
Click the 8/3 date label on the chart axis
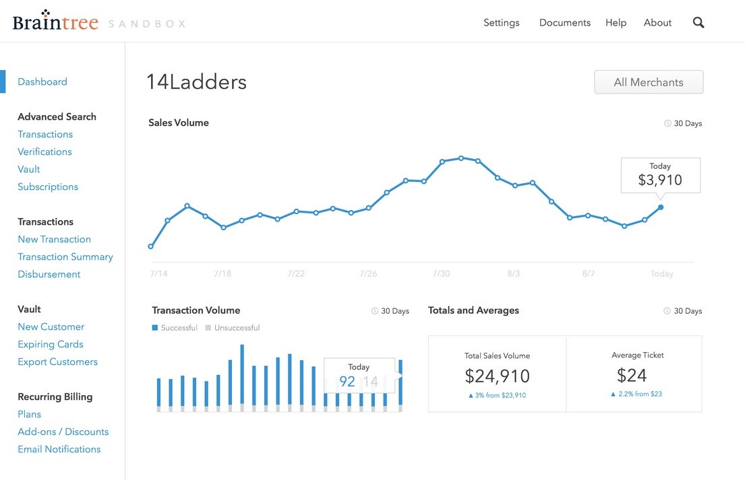(514, 274)
